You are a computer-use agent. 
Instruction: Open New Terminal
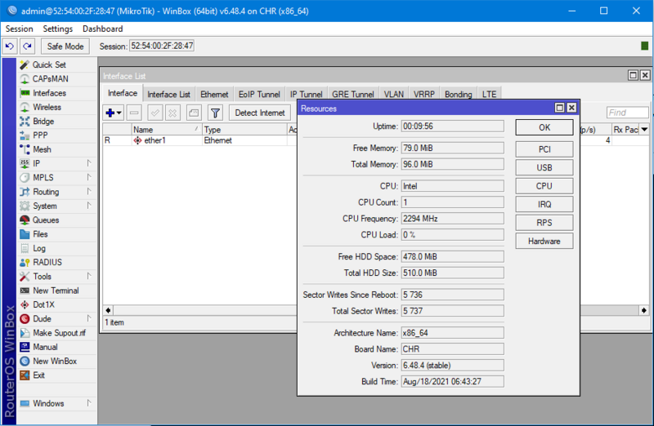pyautogui.click(x=56, y=291)
